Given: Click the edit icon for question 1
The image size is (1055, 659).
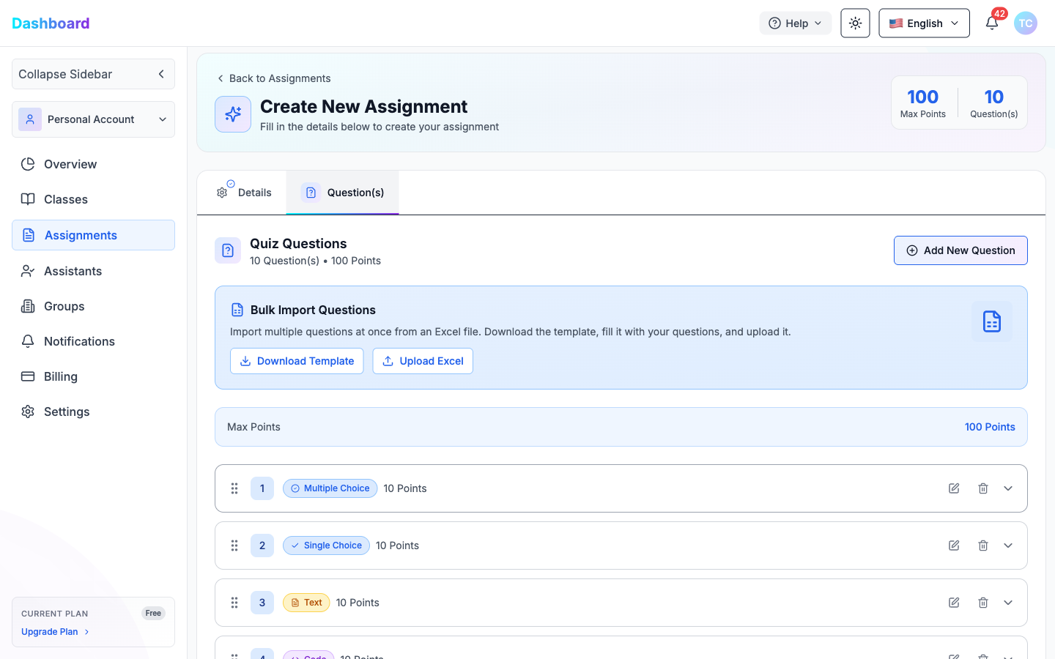Looking at the screenshot, I should pos(954,488).
